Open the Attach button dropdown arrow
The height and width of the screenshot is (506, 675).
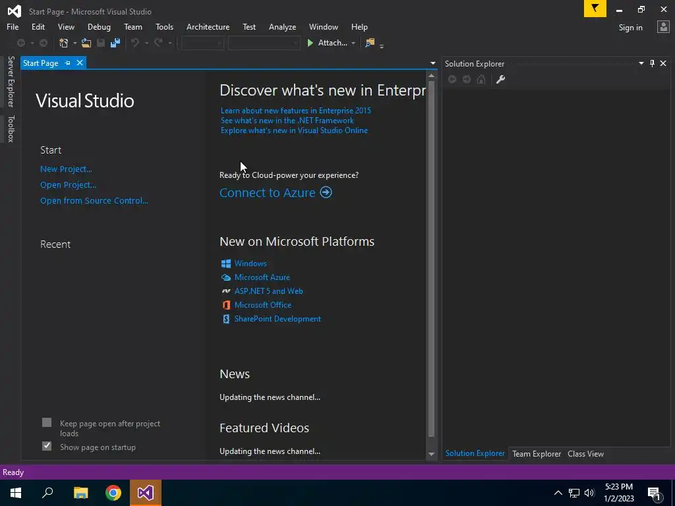(353, 43)
